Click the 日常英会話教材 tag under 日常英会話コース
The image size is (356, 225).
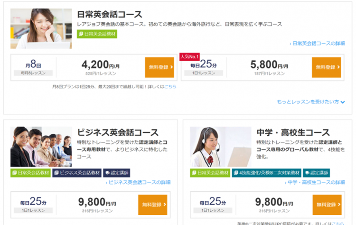point(97,34)
